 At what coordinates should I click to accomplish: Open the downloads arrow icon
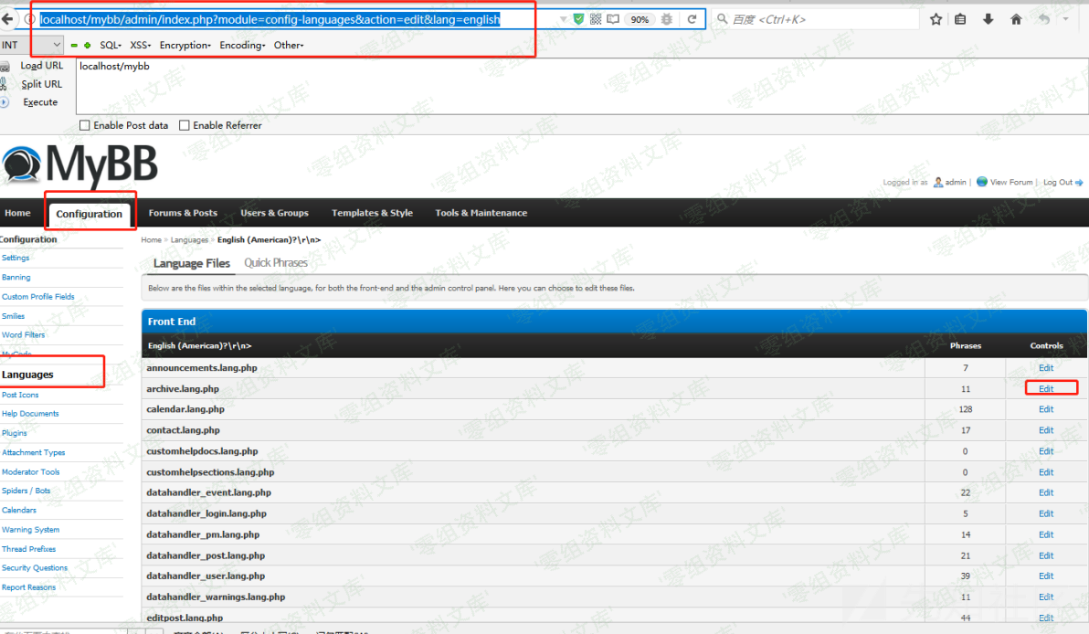pos(988,19)
